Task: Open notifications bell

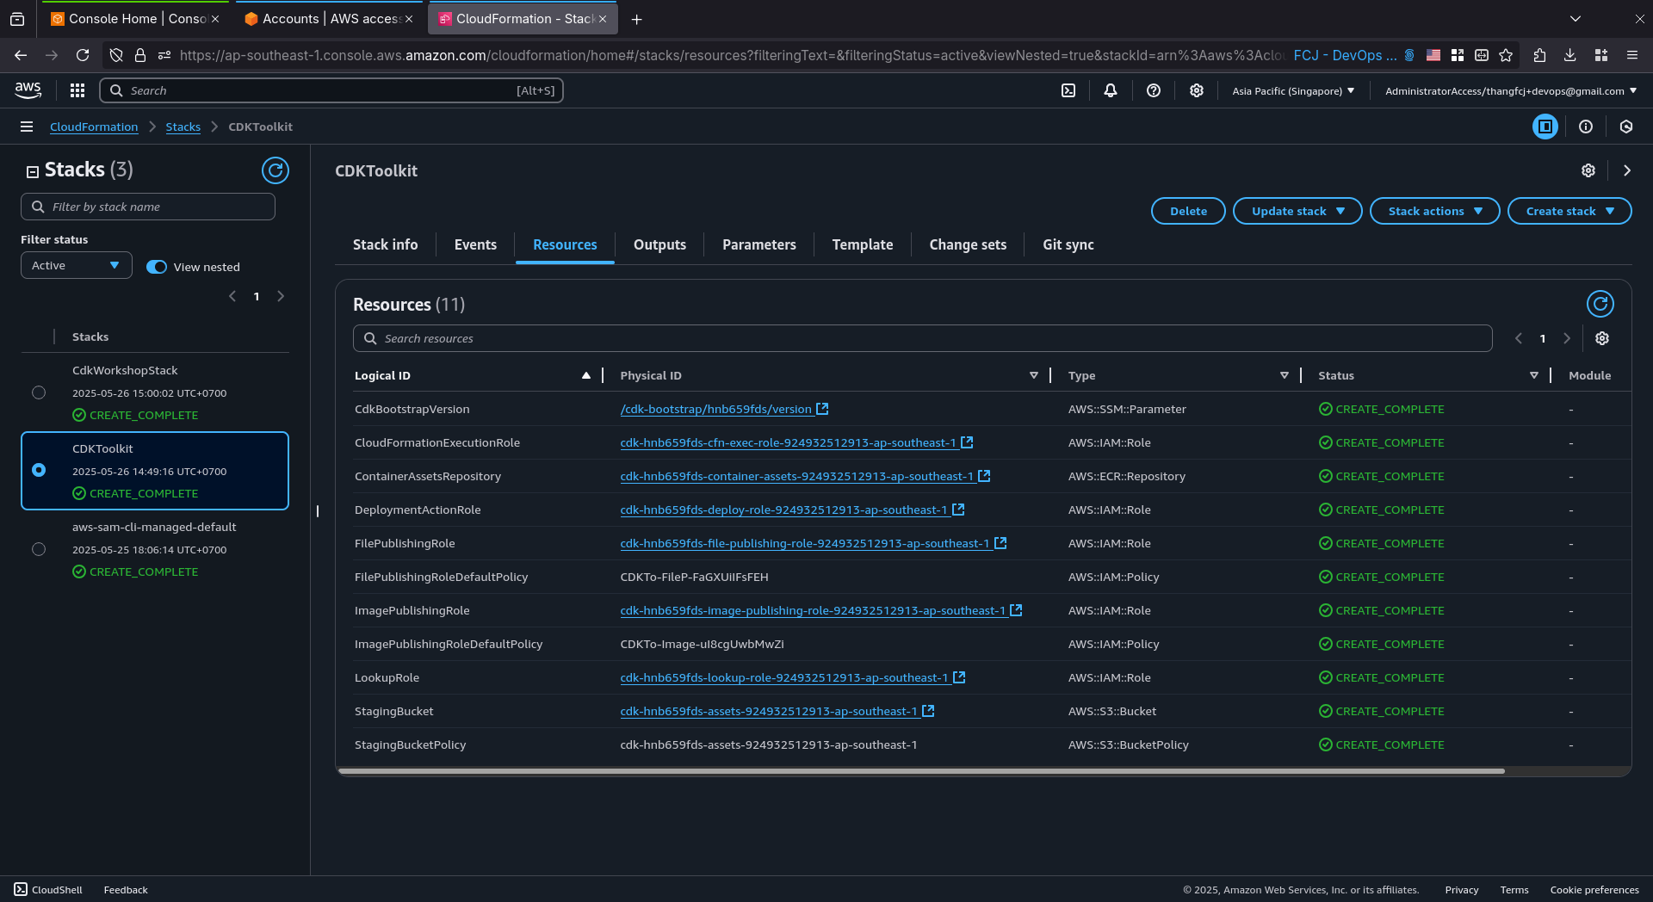Action: pos(1111,90)
